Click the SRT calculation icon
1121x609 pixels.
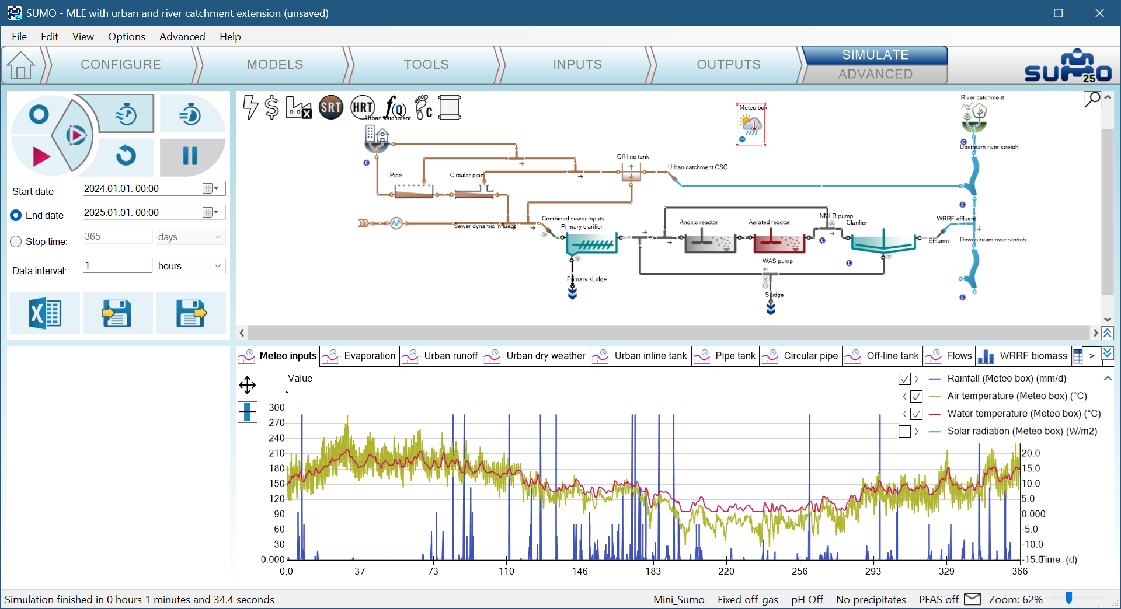(330, 107)
